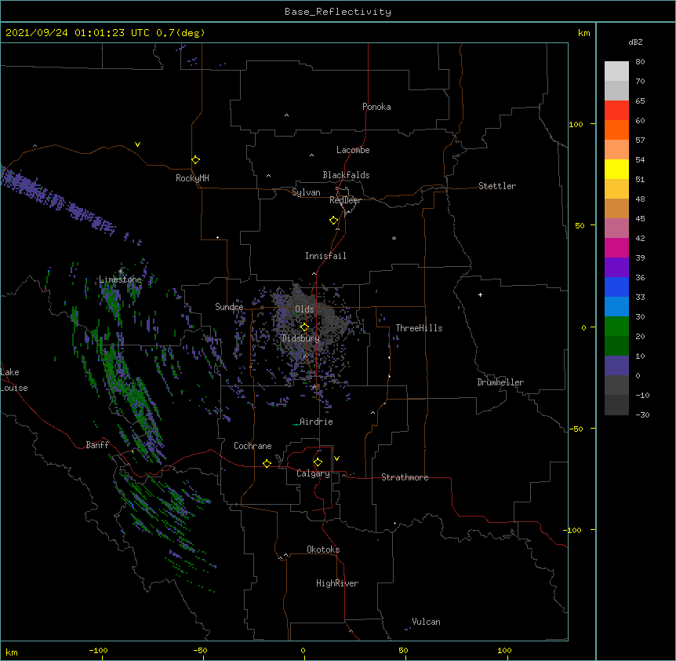
Task: Click the Lake Louise label
Action: coord(14,380)
